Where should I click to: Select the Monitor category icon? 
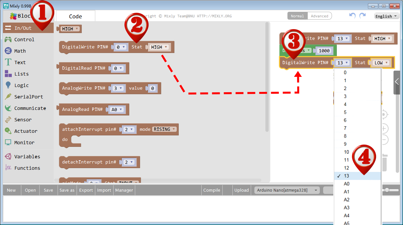pos(8,143)
